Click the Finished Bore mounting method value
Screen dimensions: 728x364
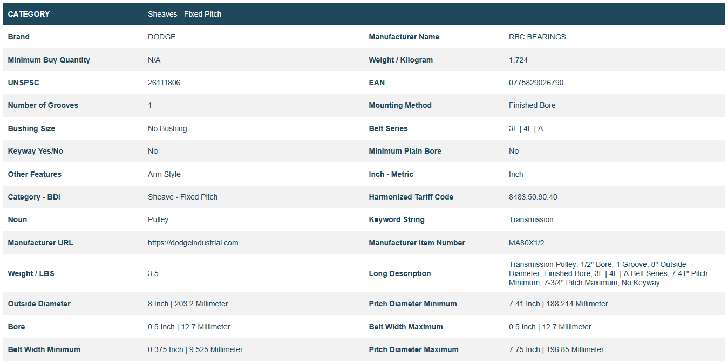(x=532, y=105)
